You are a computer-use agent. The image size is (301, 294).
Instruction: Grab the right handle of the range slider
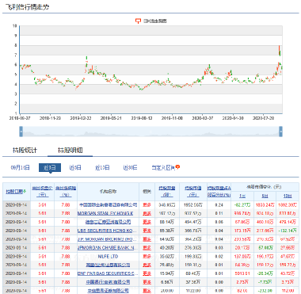(x=280, y=132)
